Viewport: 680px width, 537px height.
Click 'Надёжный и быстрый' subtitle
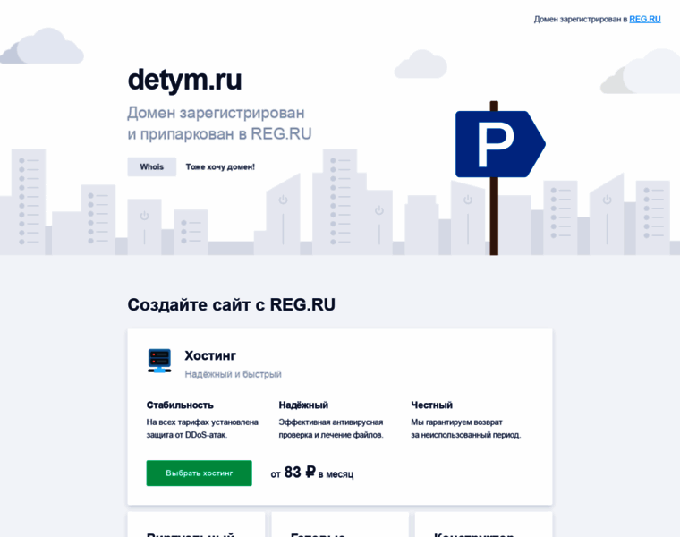click(x=233, y=374)
